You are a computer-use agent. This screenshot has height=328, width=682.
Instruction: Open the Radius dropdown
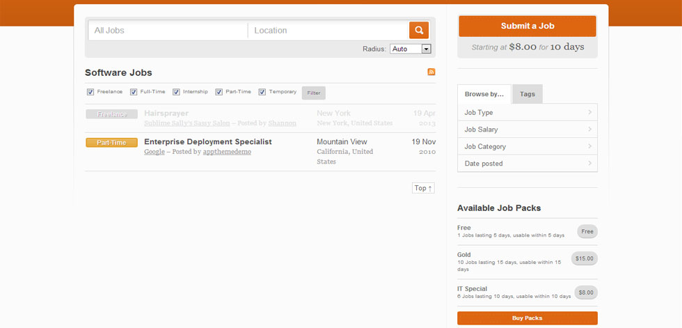pos(410,49)
